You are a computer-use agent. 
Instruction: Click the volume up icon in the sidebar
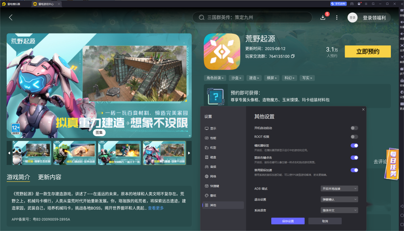(401, 22)
